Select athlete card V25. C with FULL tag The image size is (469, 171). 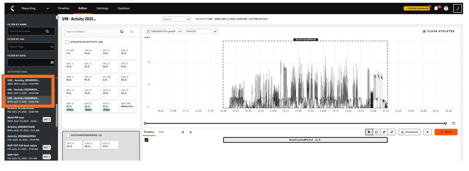(x=74, y=107)
